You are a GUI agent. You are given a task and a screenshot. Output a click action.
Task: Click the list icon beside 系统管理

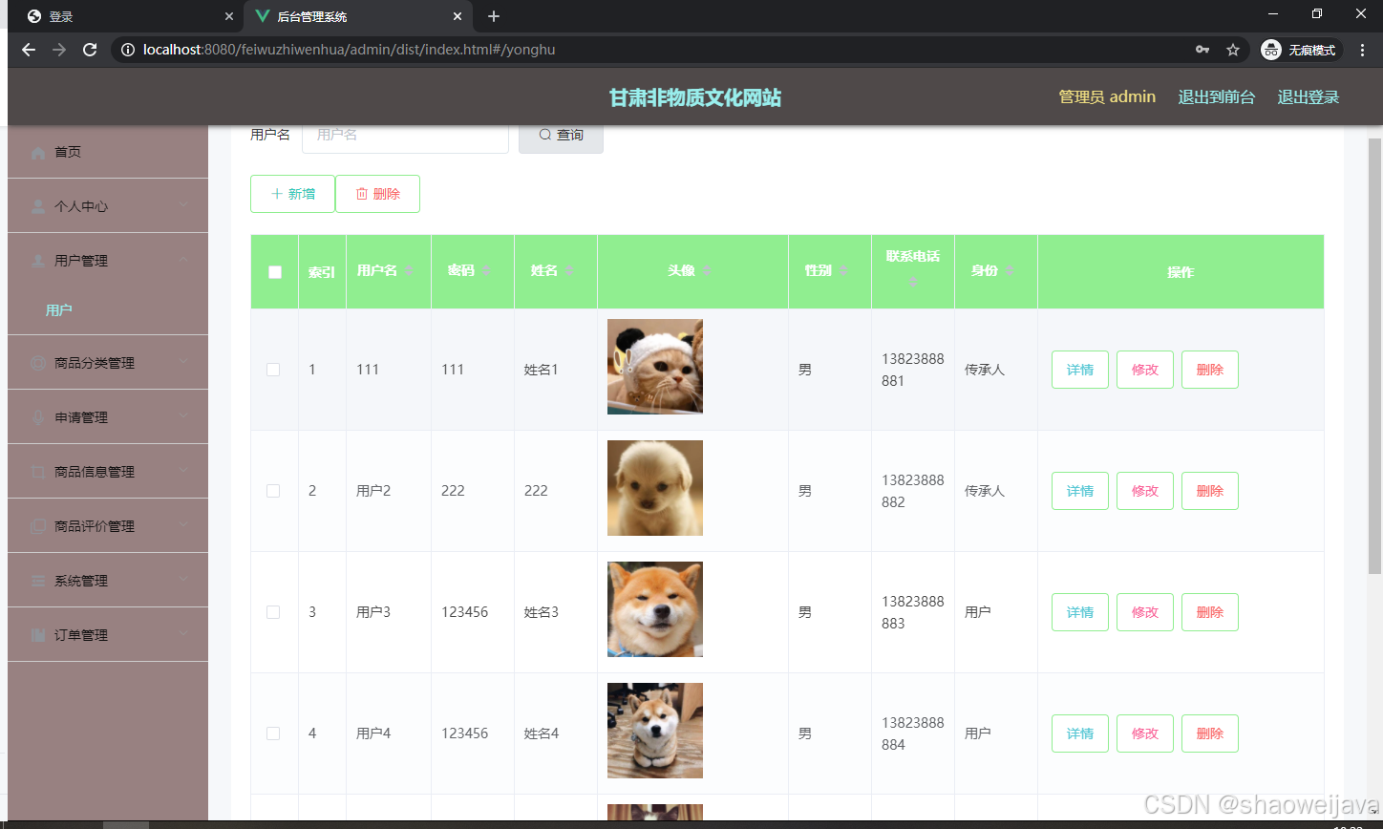click(x=38, y=581)
